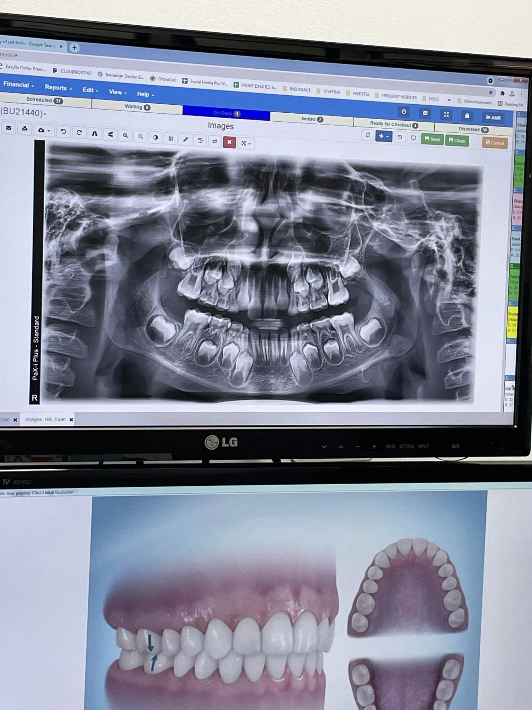Open the View menu

pos(117,92)
